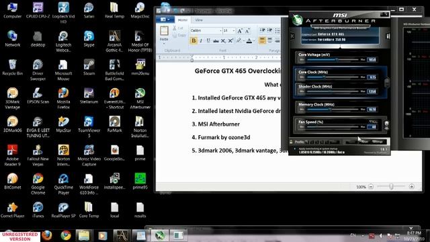Click the Decrease indent icon
The image size is (430, 242).
pyautogui.click(x=263, y=30)
